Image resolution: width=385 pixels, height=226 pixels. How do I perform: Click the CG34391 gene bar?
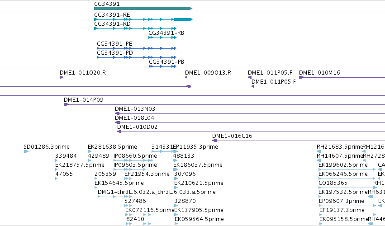pyautogui.click(x=143, y=9)
